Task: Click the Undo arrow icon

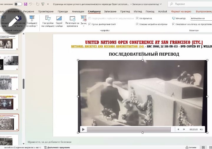Action: pos(31,4)
